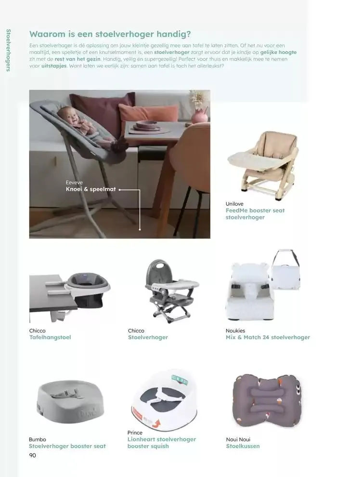Select the Chicco Tafelhangstoel product image
The height and width of the screenshot is (477, 337).
click(x=70, y=297)
